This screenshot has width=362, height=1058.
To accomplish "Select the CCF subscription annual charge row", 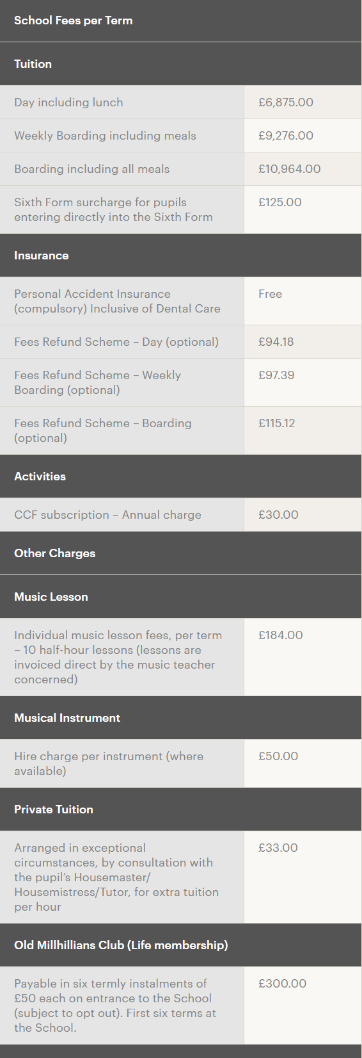I will pos(181,515).
